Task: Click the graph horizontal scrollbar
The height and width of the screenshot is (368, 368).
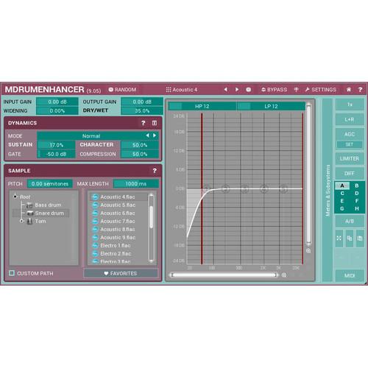Action: tap(224, 275)
